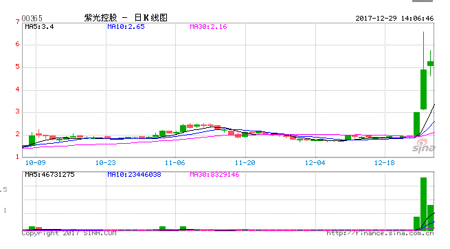Click the last green candlestick near price 5

click(430, 63)
